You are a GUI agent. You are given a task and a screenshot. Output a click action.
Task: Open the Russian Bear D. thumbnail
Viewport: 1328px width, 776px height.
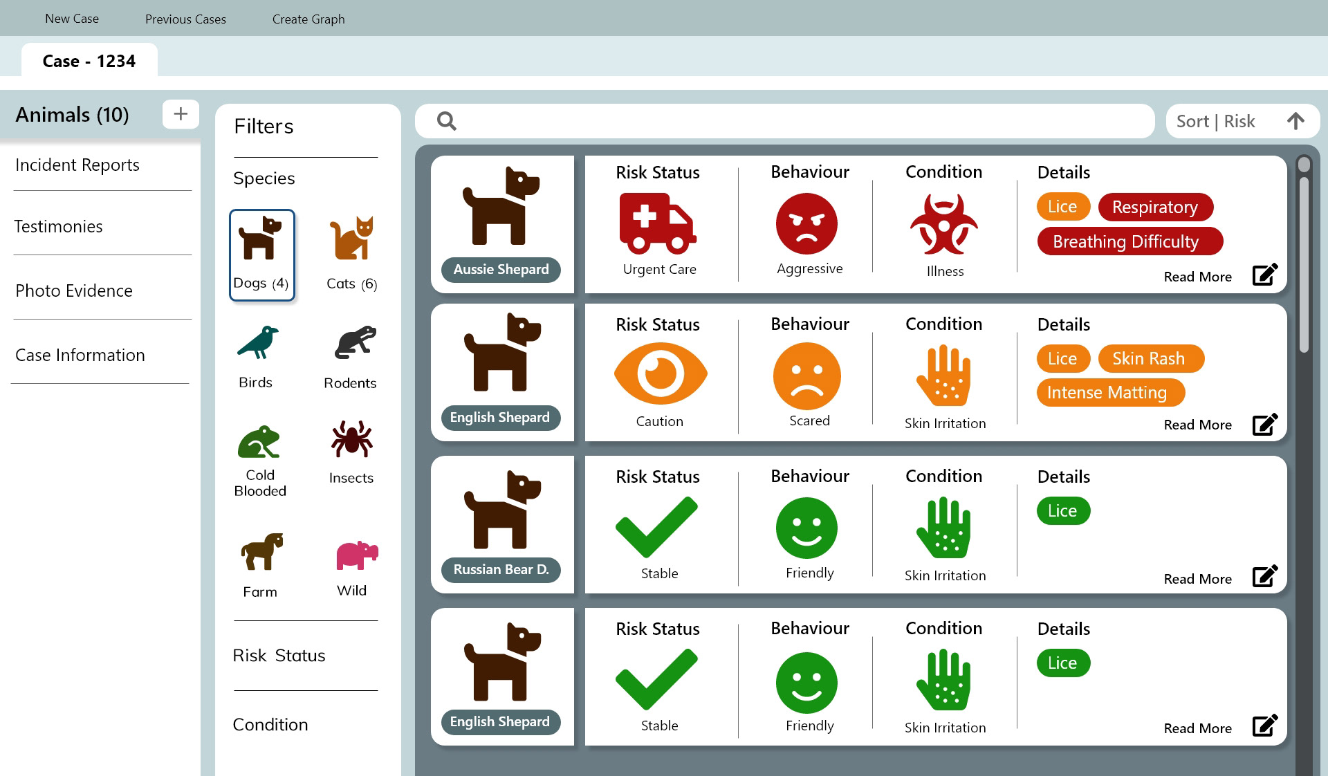coord(501,510)
